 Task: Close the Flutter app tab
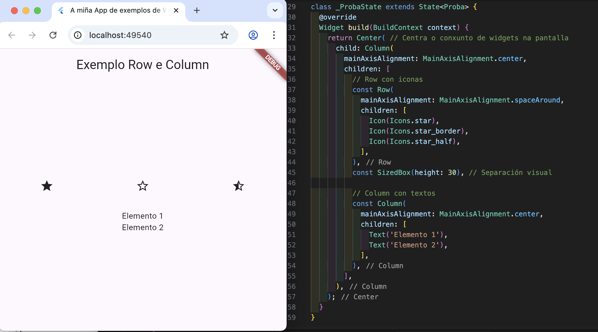tap(176, 10)
